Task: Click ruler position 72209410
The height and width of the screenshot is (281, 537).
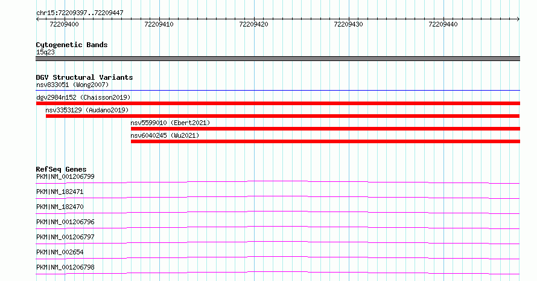Action: click(x=159, y=24)
